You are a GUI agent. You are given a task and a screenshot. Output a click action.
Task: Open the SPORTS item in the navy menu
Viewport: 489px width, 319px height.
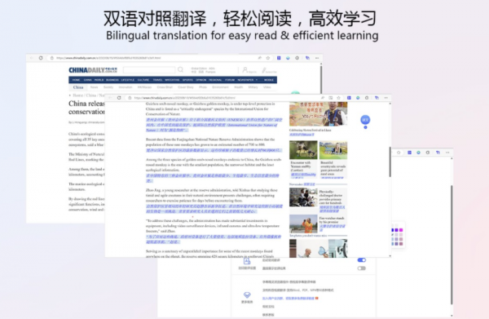pyautogui.click(x=187, y=80)
